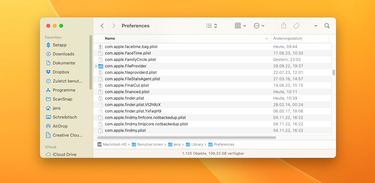Click the horizontal scrollbar of file list
This screenshot has width=375, height=183.
(x=187, y=138)
